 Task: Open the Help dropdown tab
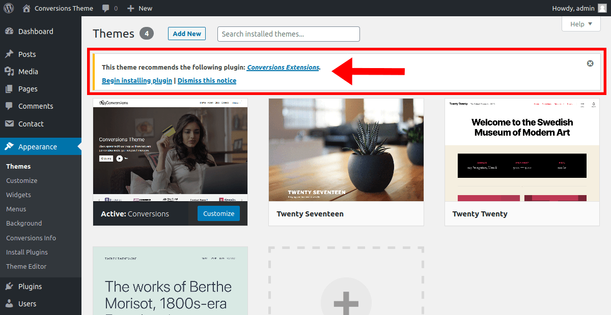point(581,24)
